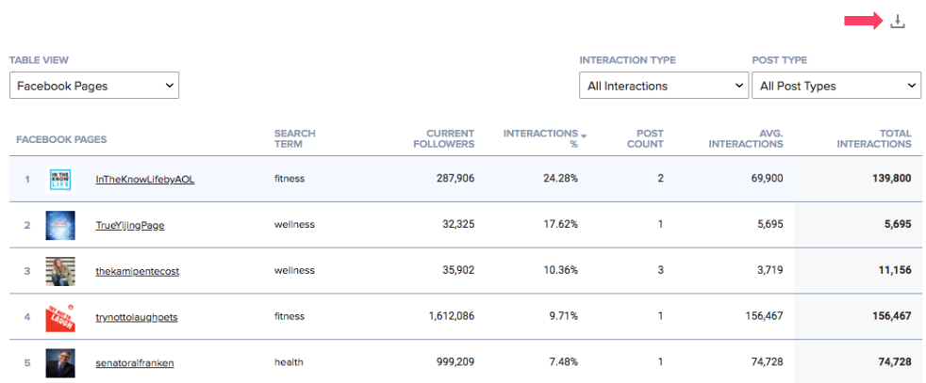This screenshot has height=383, width=926.
Task: Click TrueYijingPage profile thumbnail
Action: tap(60, 225)
